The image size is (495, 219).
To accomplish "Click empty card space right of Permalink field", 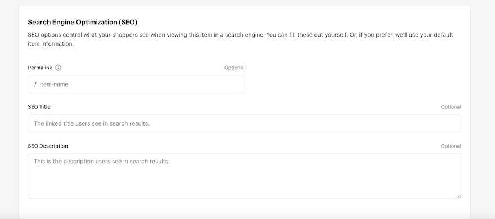I will (353, 84).
